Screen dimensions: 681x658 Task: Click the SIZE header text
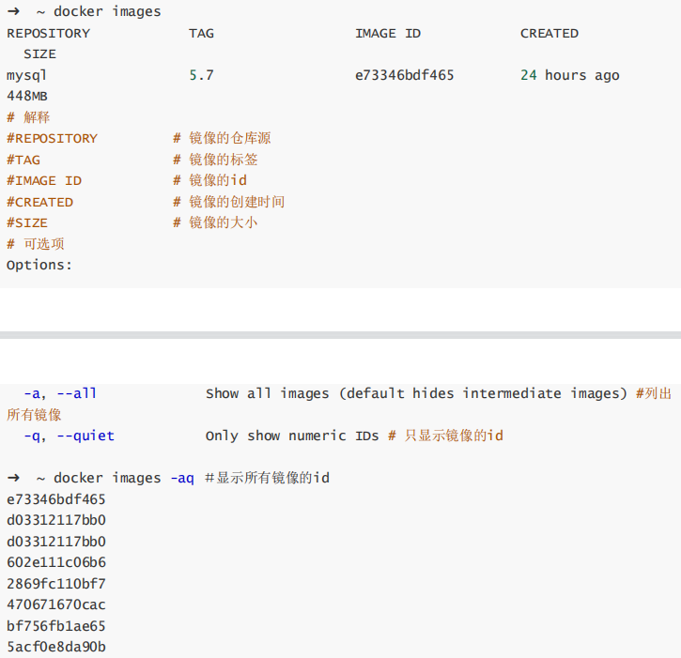pos(40,54)
